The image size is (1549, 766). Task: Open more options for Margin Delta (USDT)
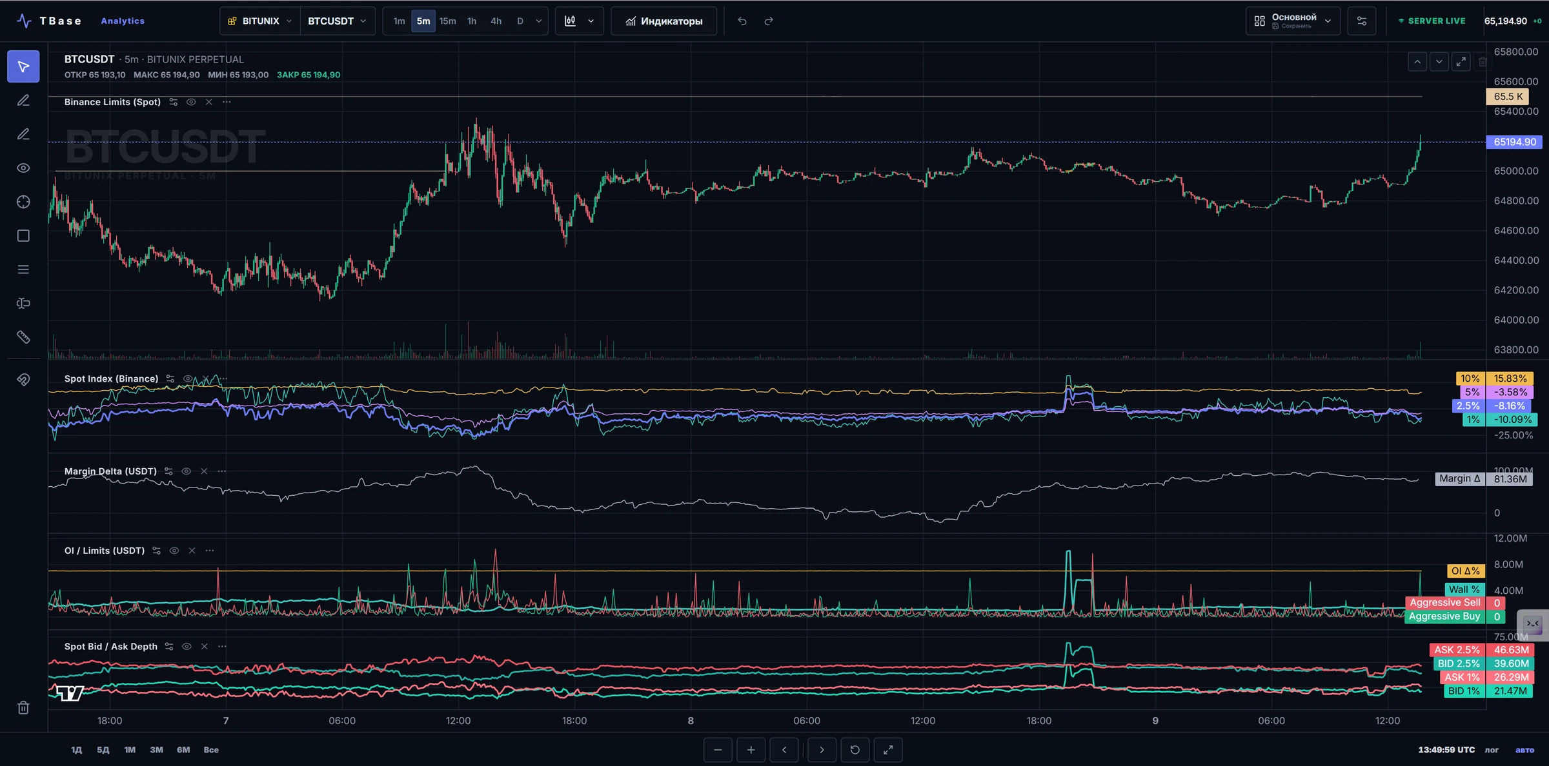coord(222,471)
